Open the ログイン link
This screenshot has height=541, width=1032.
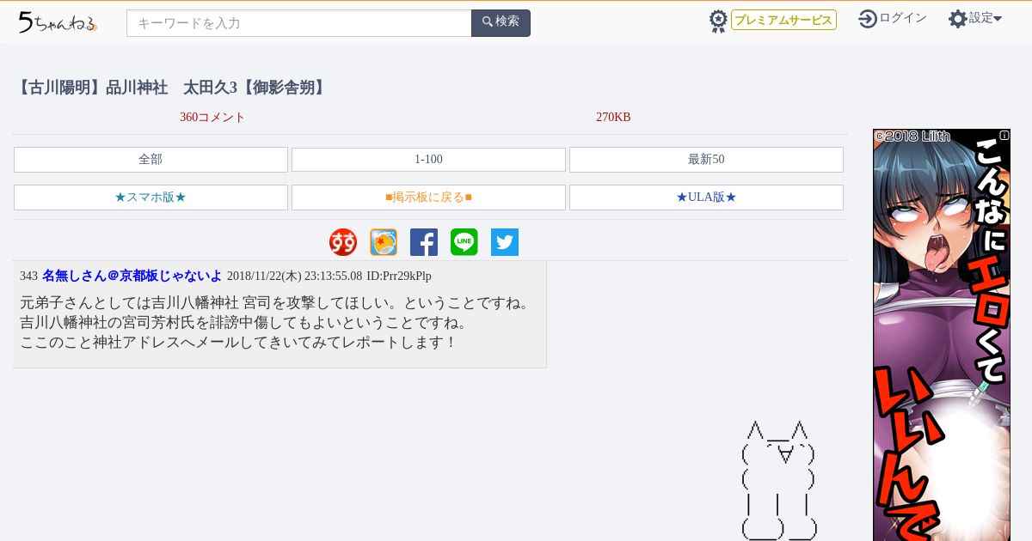pos(903,18)
